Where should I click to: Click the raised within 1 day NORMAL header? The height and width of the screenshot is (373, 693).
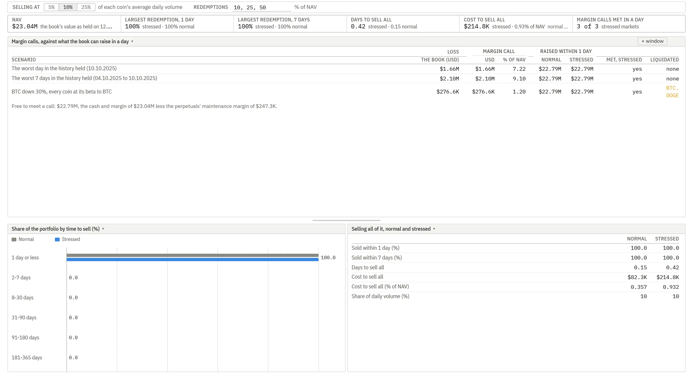point(551,60)
